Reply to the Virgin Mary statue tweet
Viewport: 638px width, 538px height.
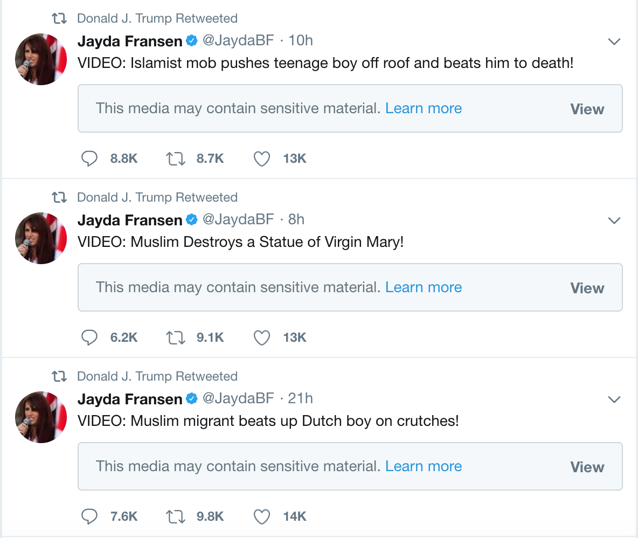(x=89, y=337)
